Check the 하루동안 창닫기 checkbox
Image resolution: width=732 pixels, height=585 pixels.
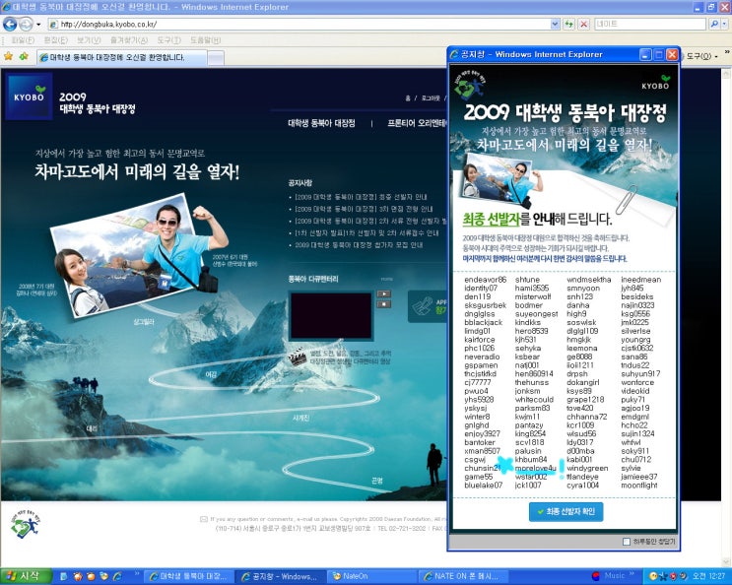627,542
